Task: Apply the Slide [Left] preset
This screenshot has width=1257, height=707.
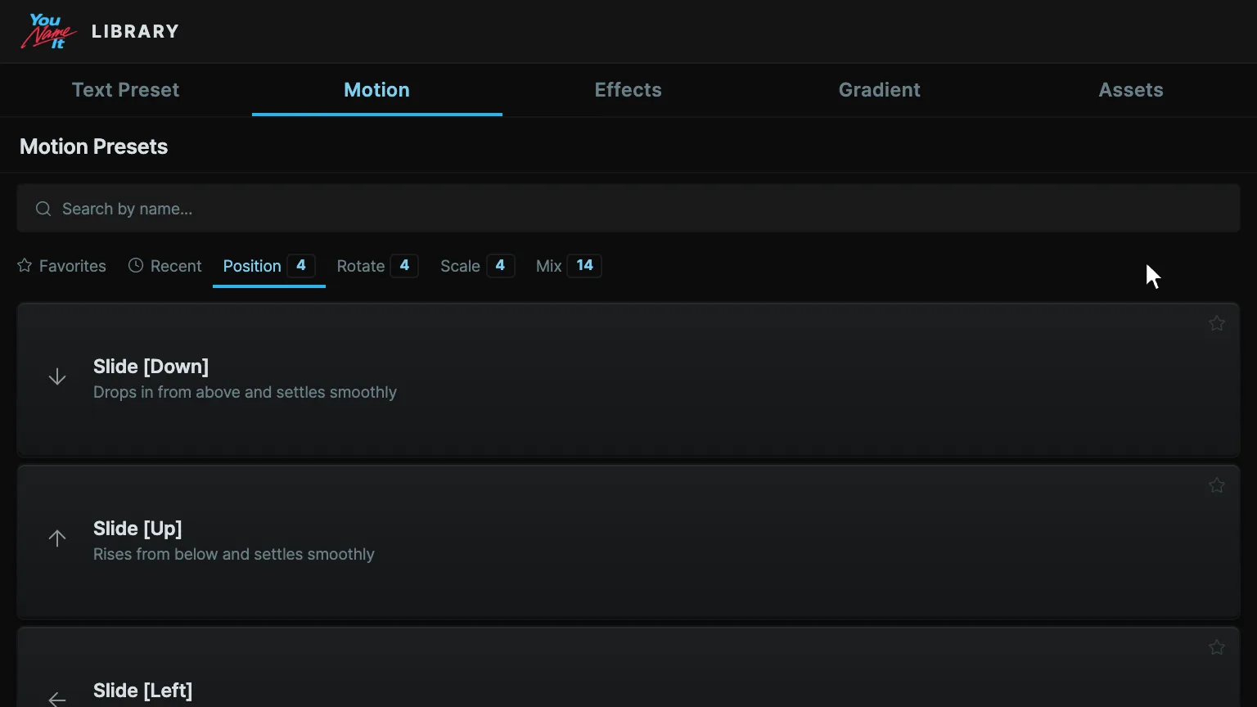Action: 628,668
